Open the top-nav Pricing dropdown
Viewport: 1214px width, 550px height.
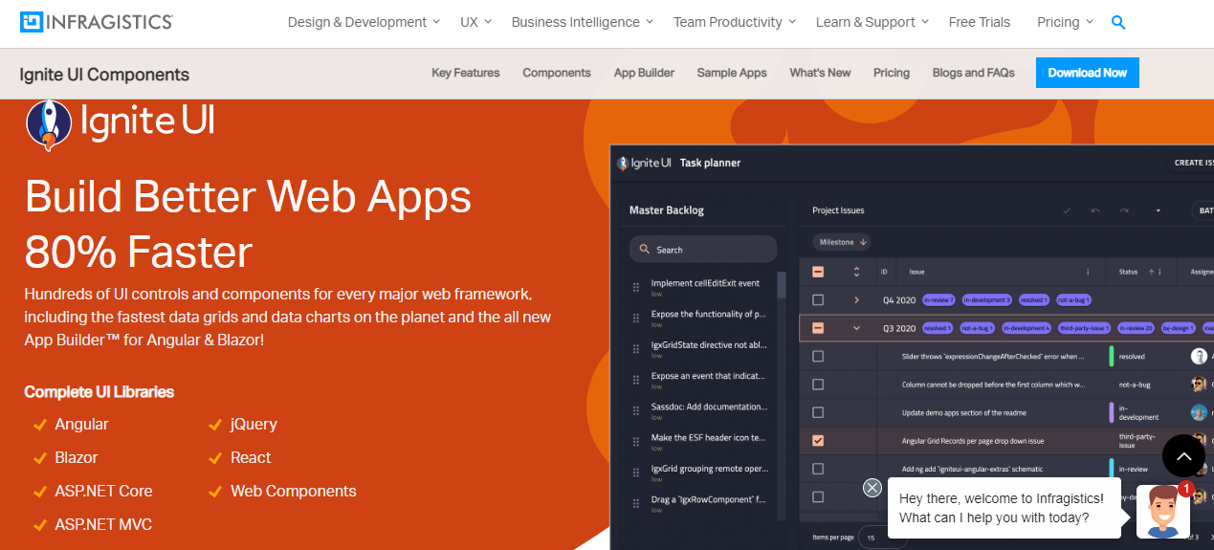click(1065, 22)
